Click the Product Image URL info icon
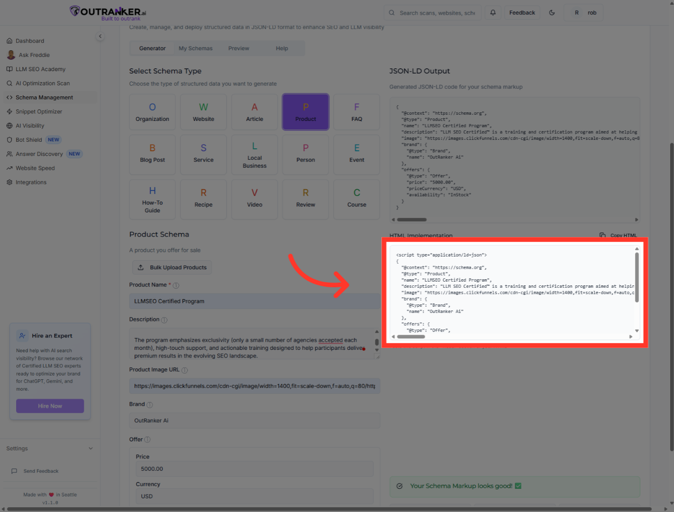674x512 pixels. click(x=184, y=370)
